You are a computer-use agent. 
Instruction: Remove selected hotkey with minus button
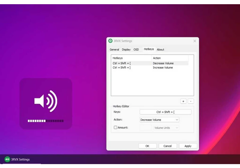(x=191, y=101)
